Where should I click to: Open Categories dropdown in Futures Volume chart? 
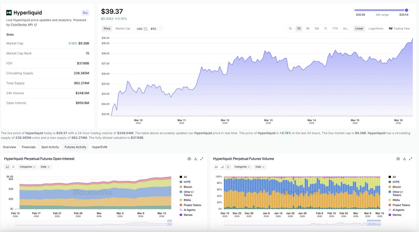click(x=242, y=167)
